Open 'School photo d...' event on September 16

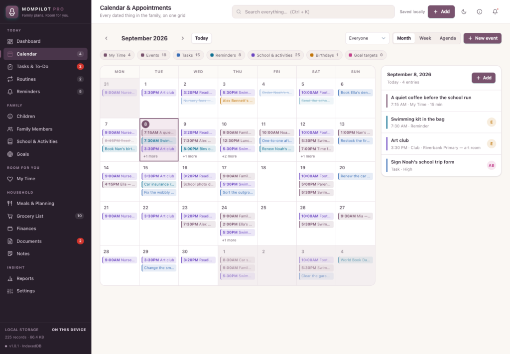coord(198,184)
